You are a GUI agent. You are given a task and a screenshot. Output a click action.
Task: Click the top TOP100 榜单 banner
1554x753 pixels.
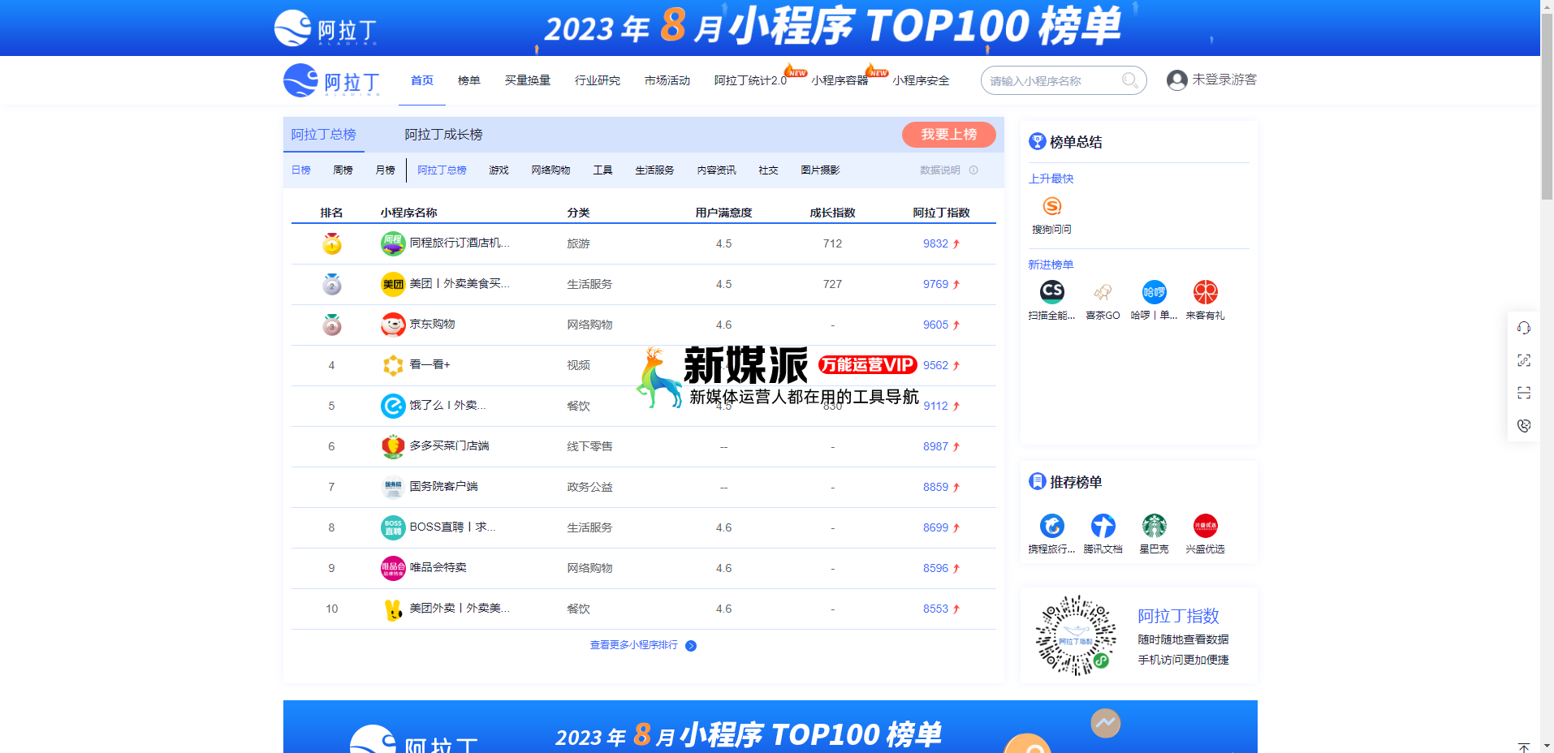click(770, 28)
